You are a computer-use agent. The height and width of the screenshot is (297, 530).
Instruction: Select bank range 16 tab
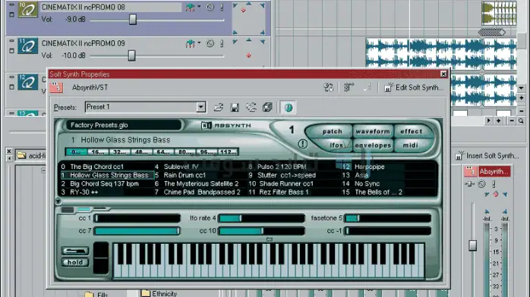[x=98, y=152]
